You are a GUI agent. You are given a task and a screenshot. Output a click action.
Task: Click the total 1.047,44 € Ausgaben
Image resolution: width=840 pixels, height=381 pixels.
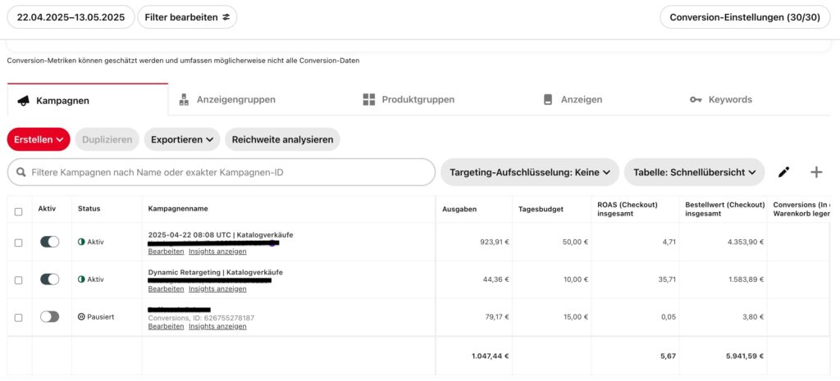pos(491,356)
